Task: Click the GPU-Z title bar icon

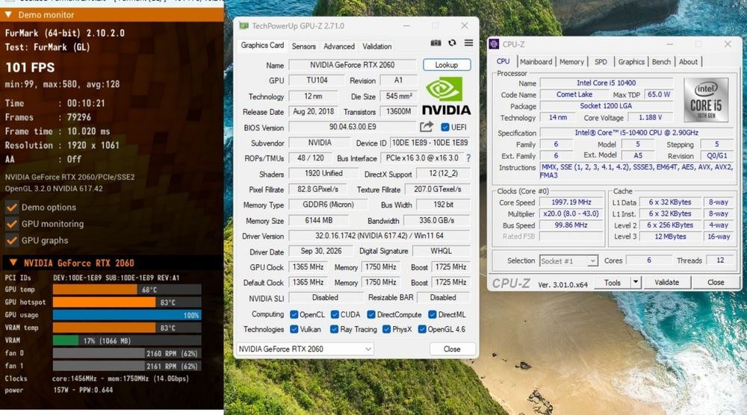Action: point(244,25)
